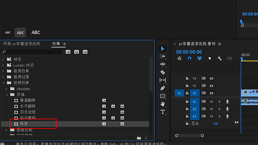Open timeline wrench display settings
The width and height of the screenshot is (258, 145).
pos(219,58)
